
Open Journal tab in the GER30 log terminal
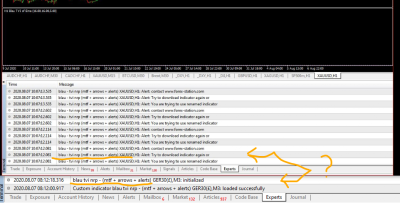coord(297,197)
